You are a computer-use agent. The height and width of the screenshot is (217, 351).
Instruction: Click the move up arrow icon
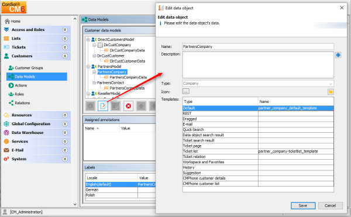click(x=141, y=106)
